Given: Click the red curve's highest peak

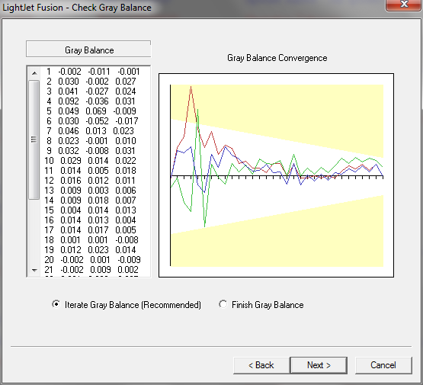Looking at the screenshot, I should [191, 87].
